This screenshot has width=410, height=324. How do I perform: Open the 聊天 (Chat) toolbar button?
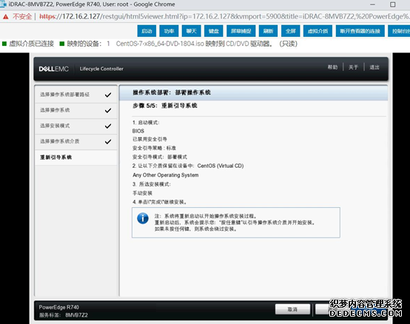click(x=192, y=31)
